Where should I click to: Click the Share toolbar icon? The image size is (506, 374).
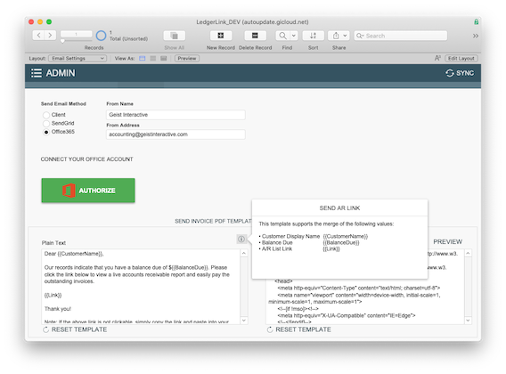coord(336,36)
